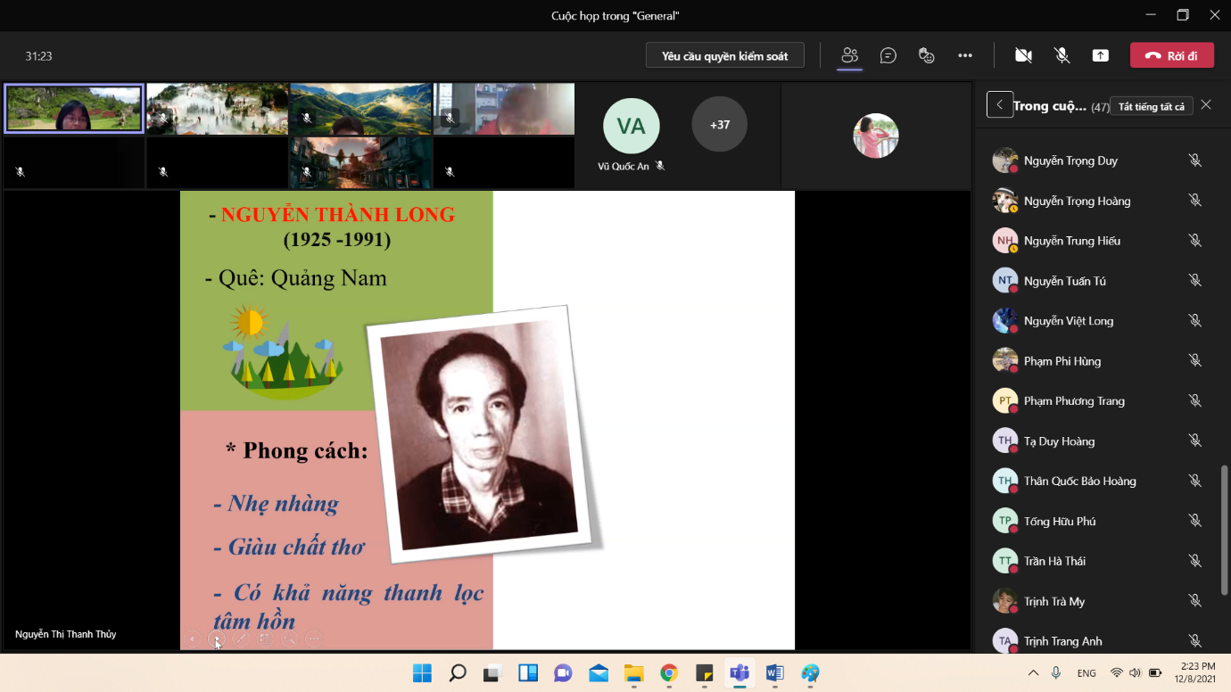This screenshot has height=692, width=1231.
Task: Expand the +37 additional participants bubble
Action: pyautogui.click(x=719, y=125)
